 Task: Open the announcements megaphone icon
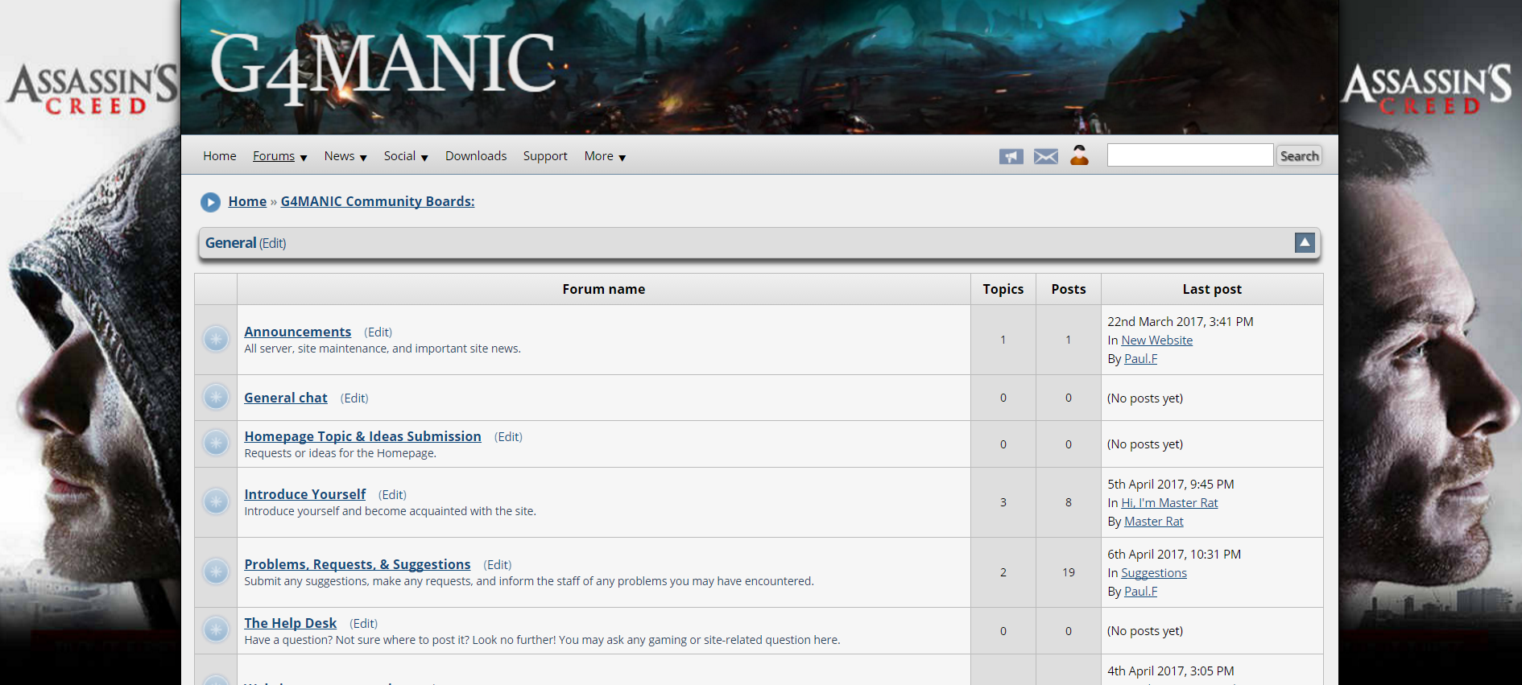(x=1011, y=156)
